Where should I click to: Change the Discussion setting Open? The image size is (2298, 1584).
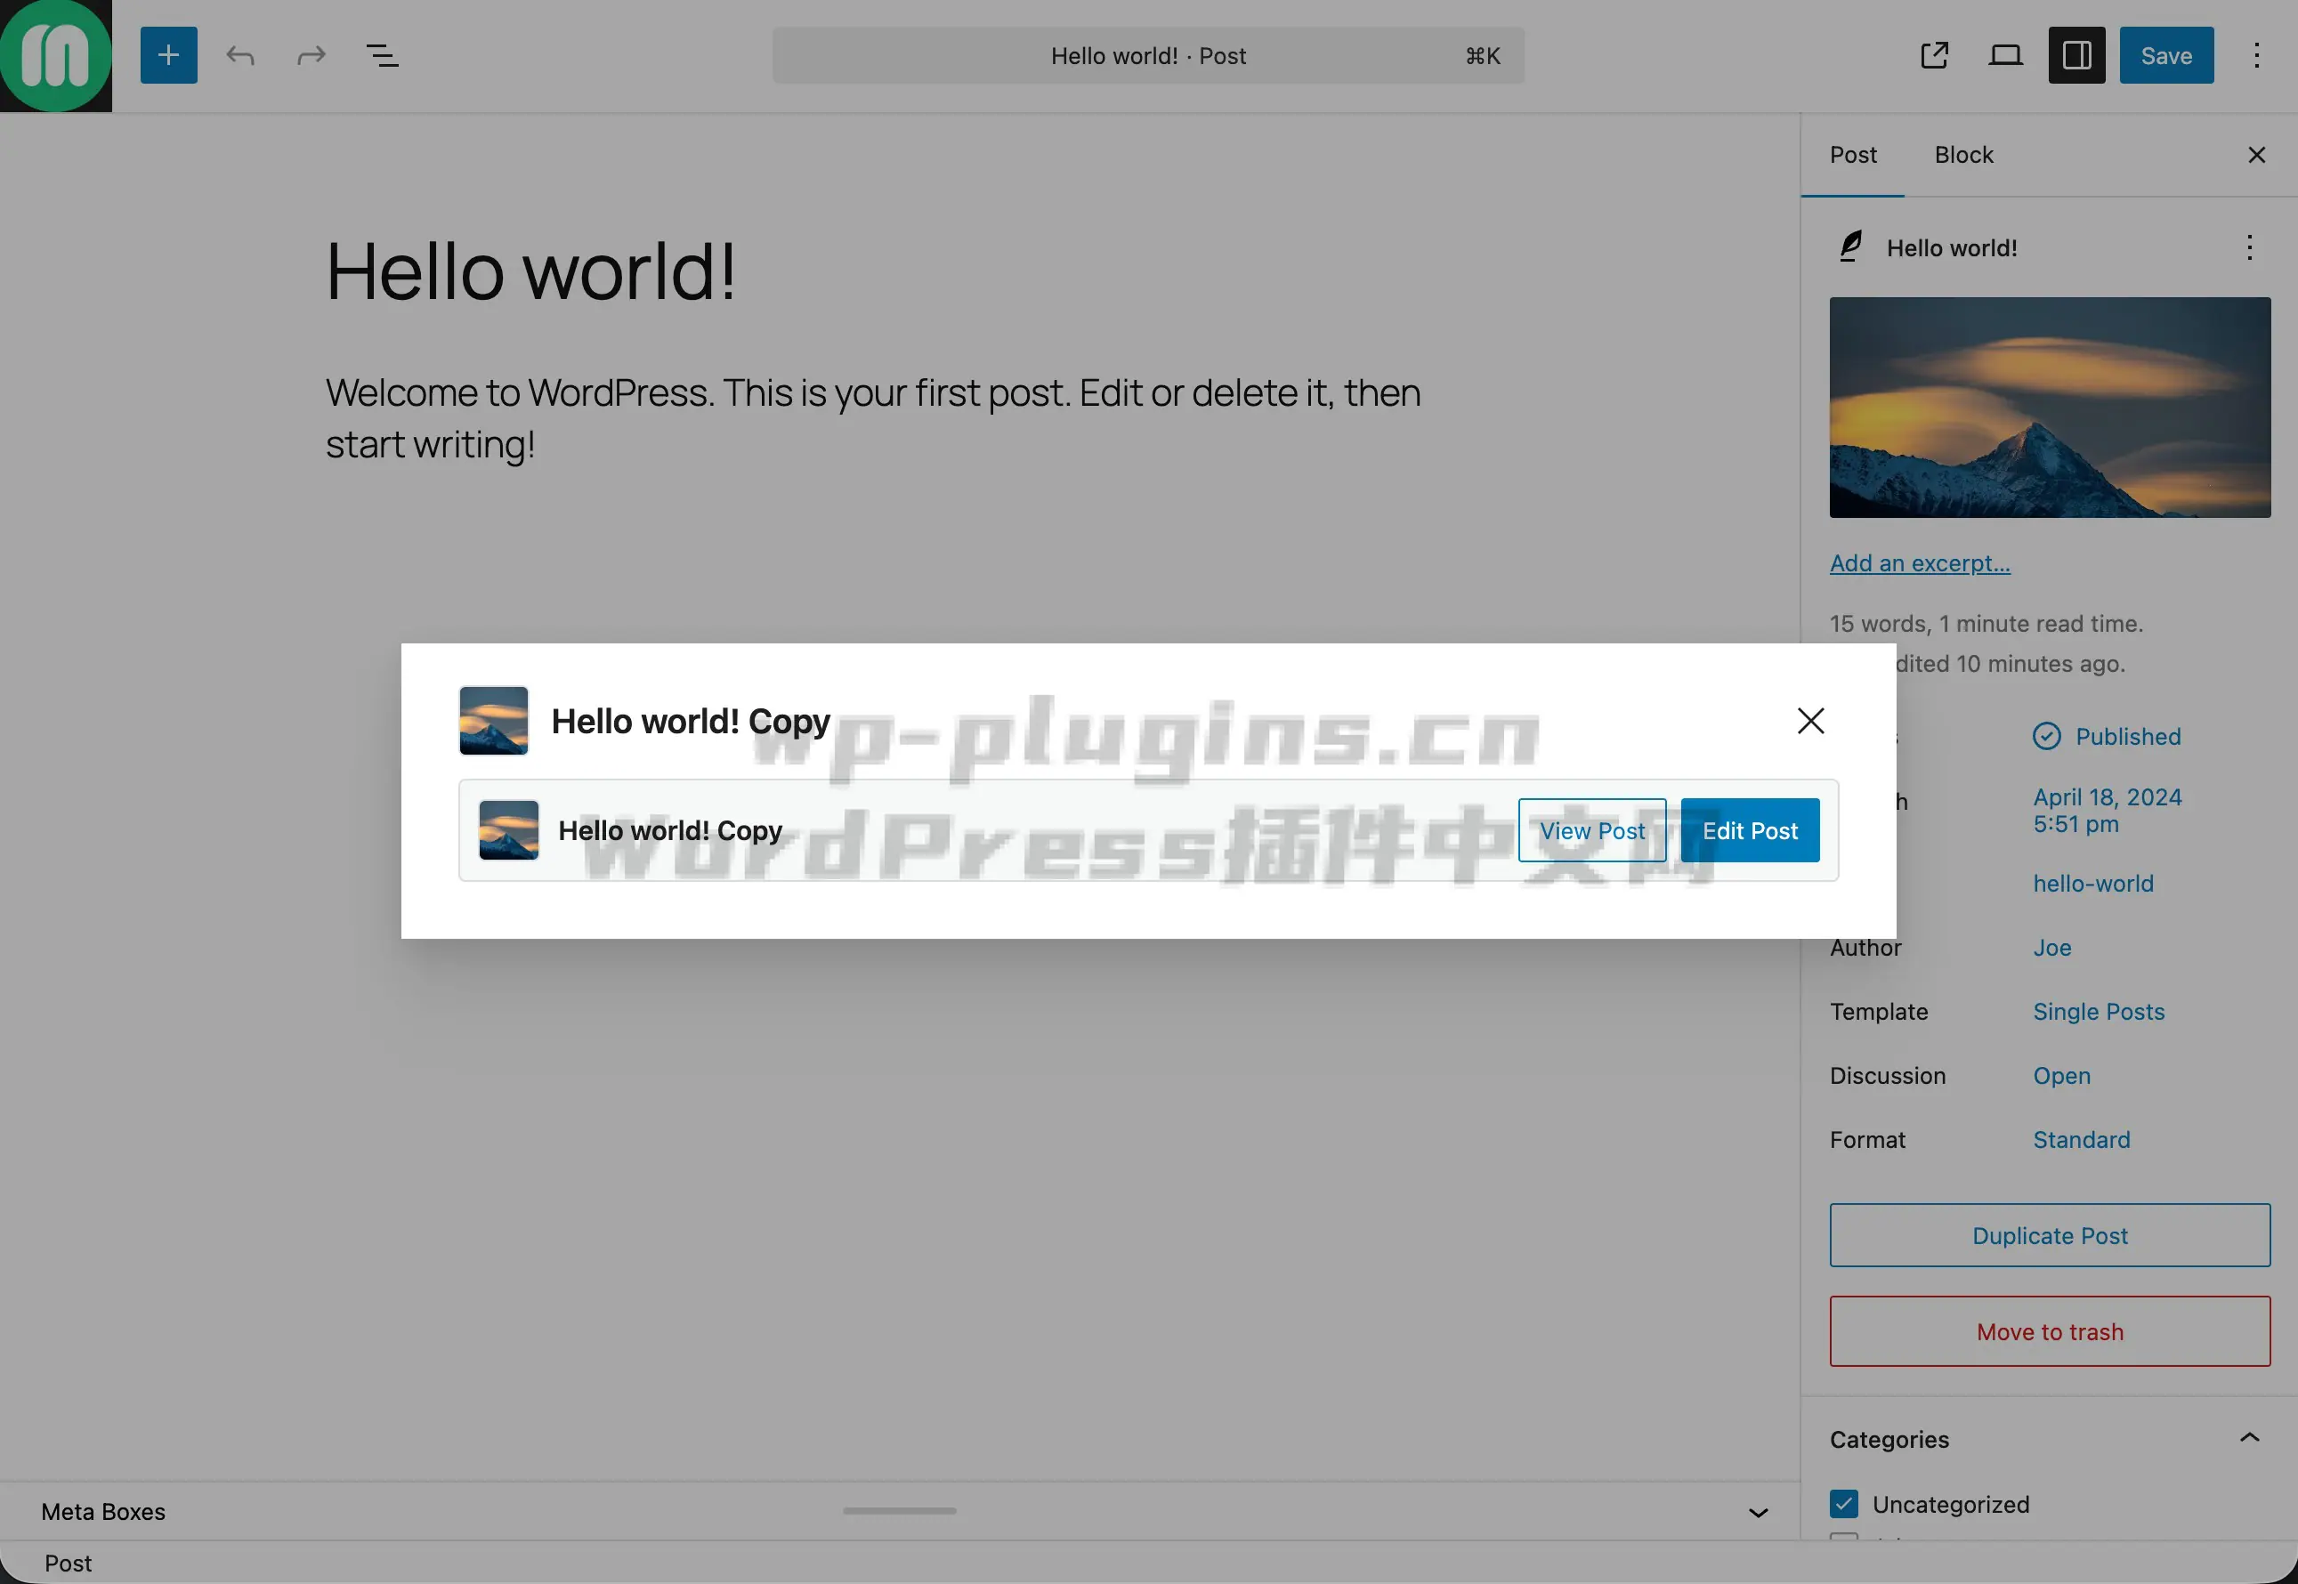click(2060, 1075)
